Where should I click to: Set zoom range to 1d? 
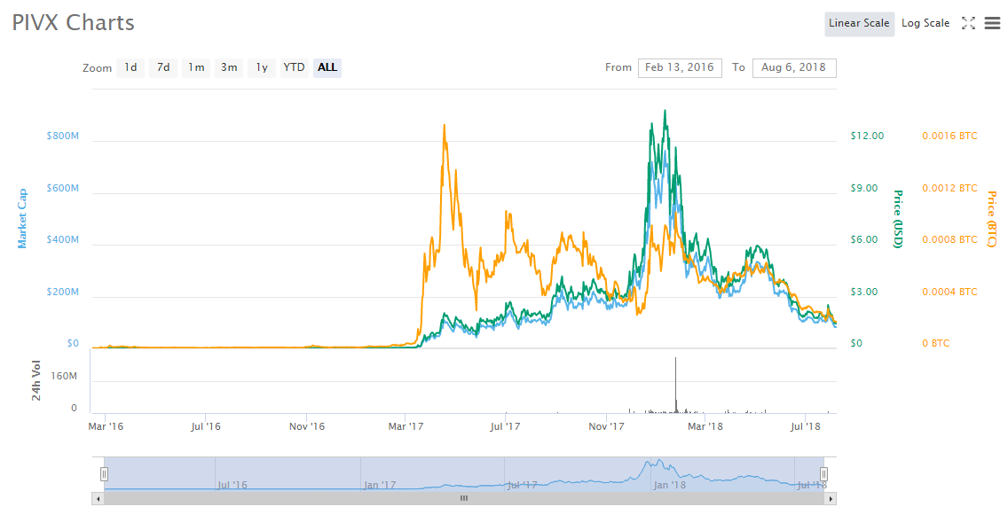130,67
